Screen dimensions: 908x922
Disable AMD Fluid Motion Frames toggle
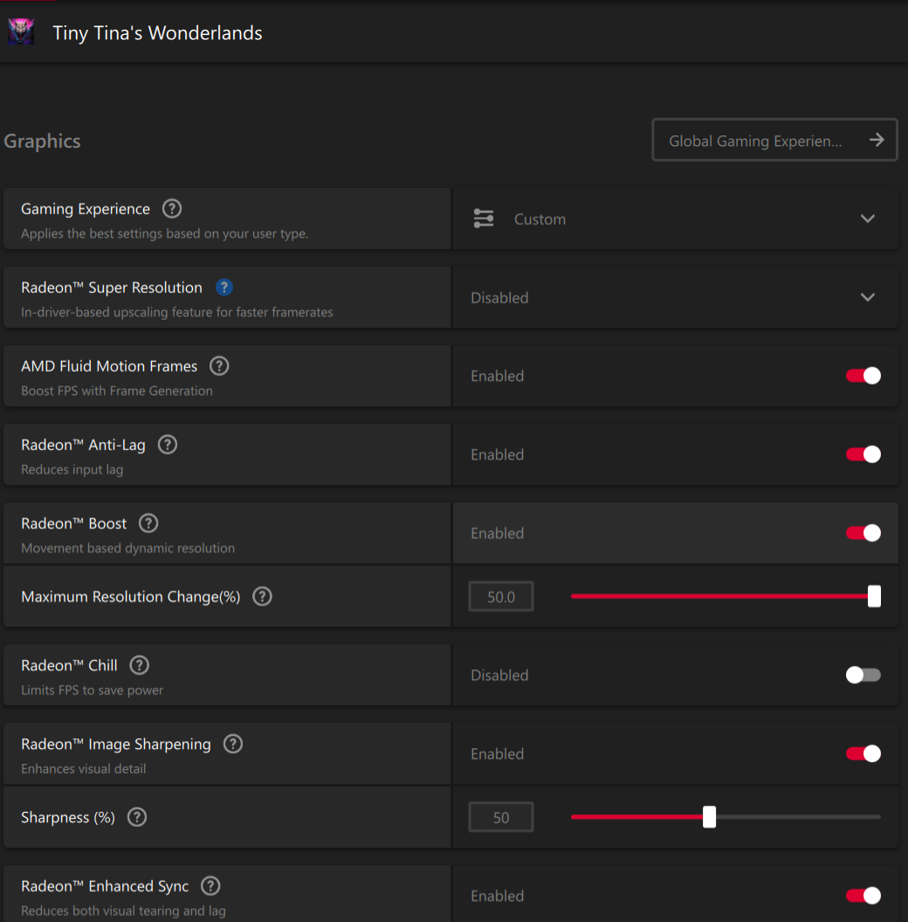[863, 376]
